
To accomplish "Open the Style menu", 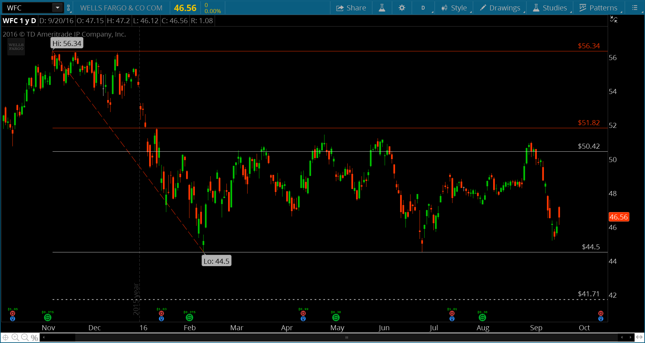I will click(x=454, y=8).
